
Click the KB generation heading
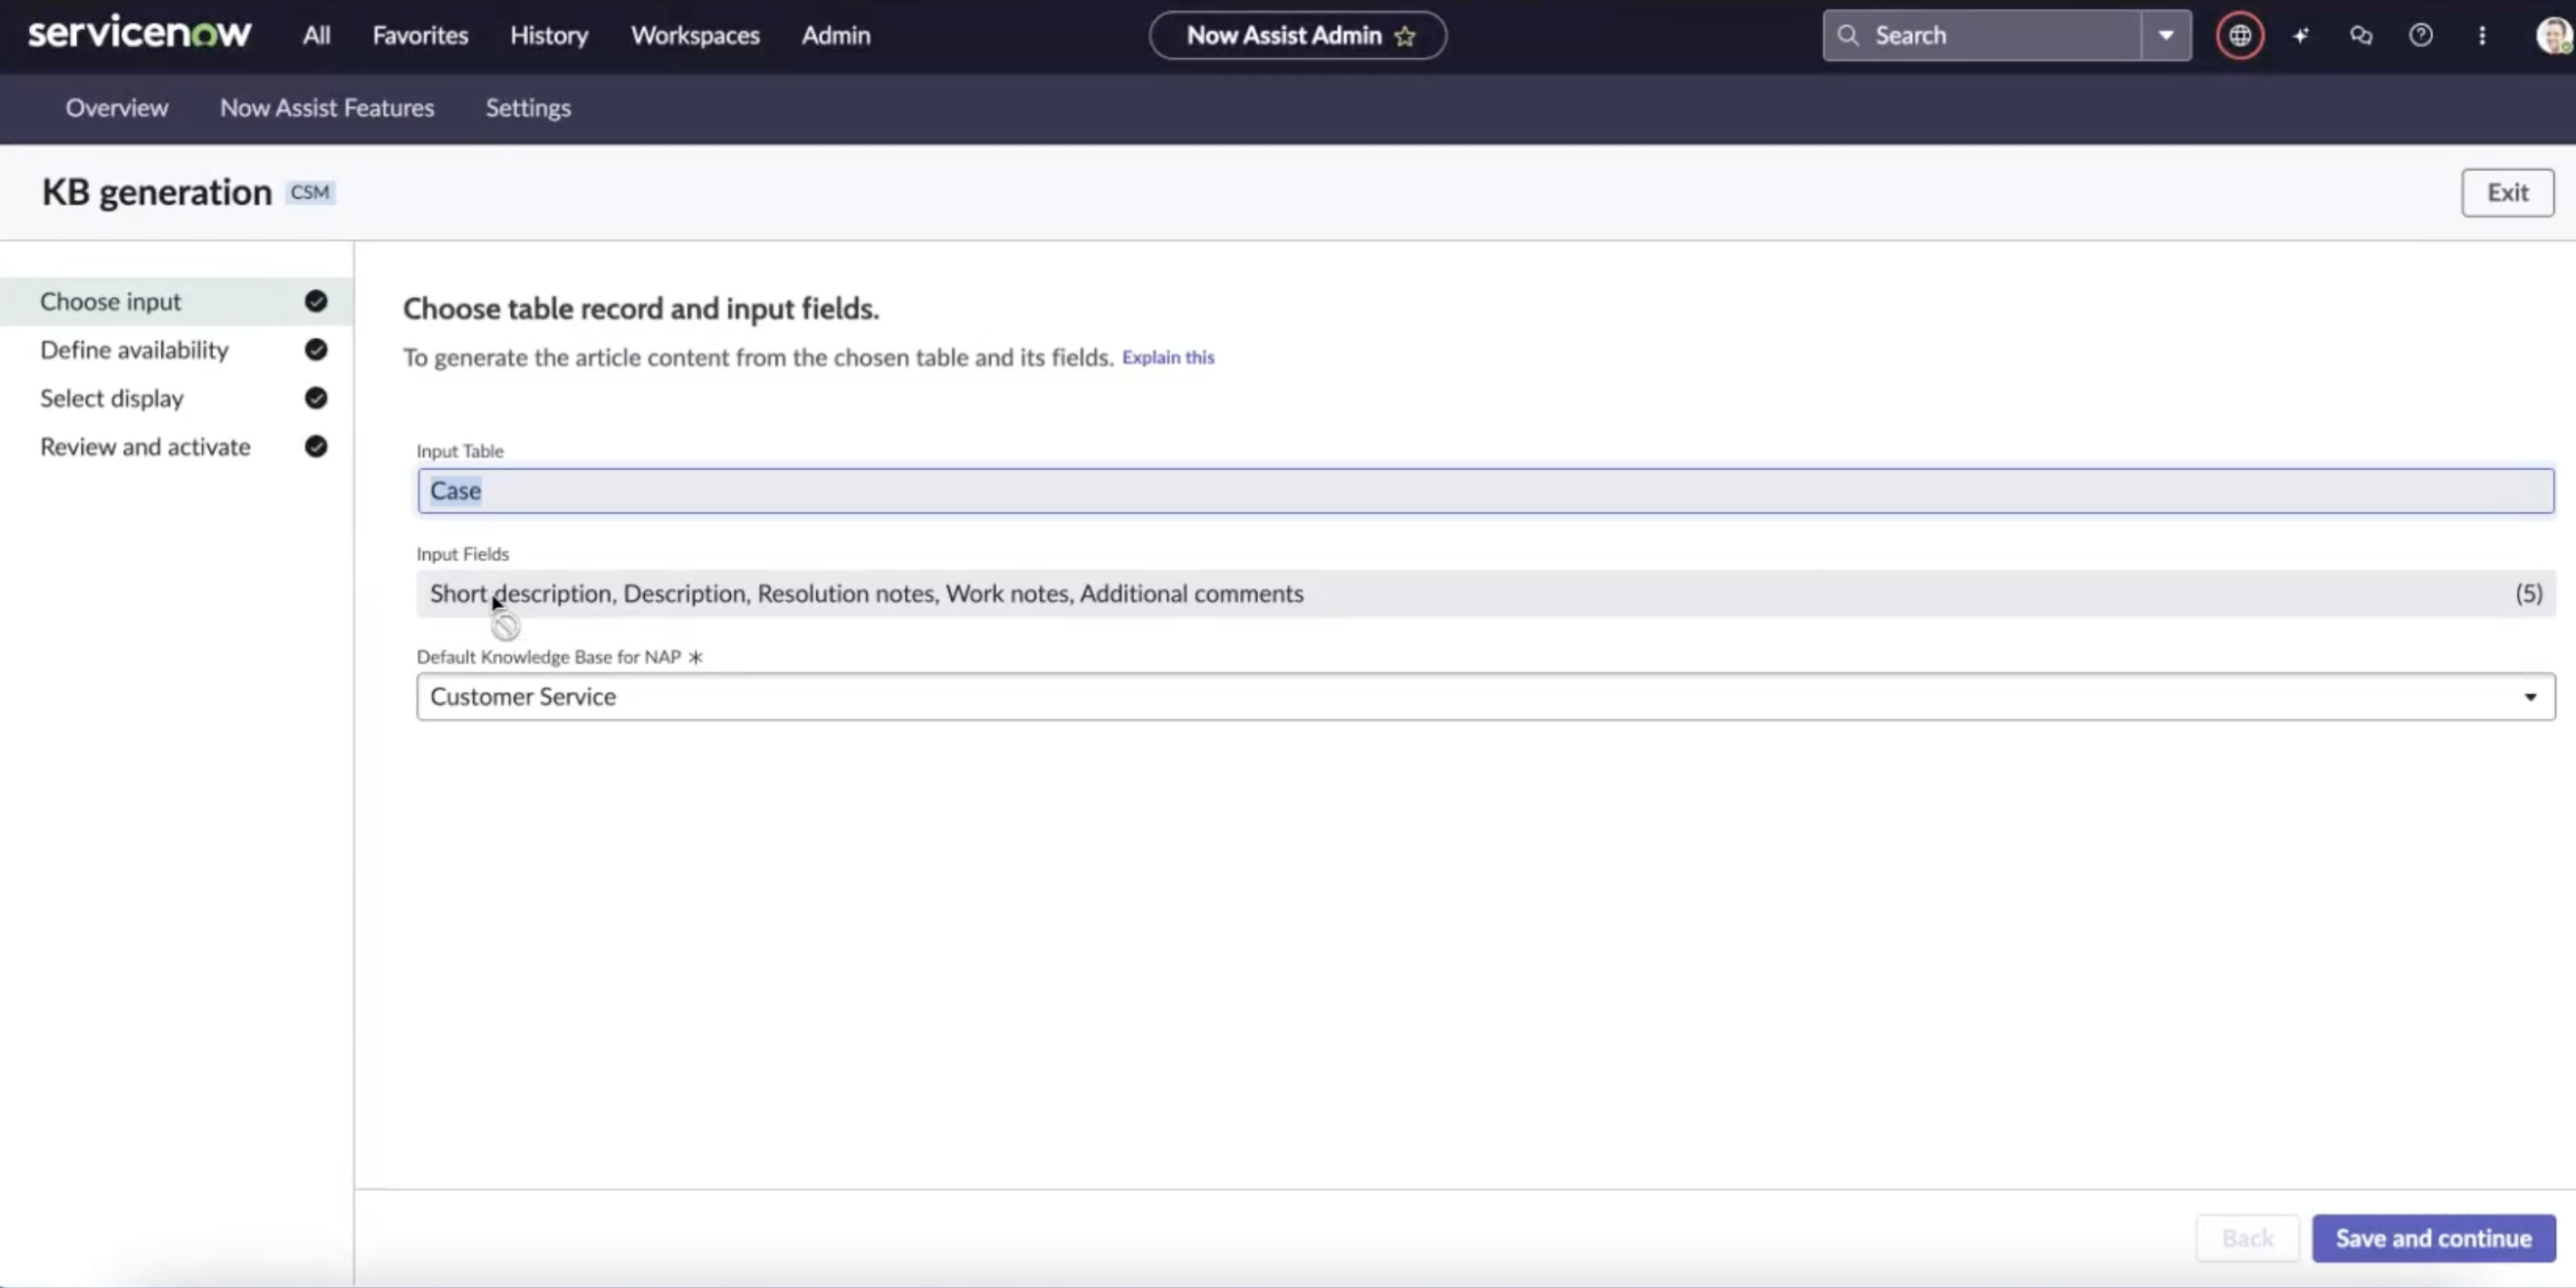click(x=157, y=192)
